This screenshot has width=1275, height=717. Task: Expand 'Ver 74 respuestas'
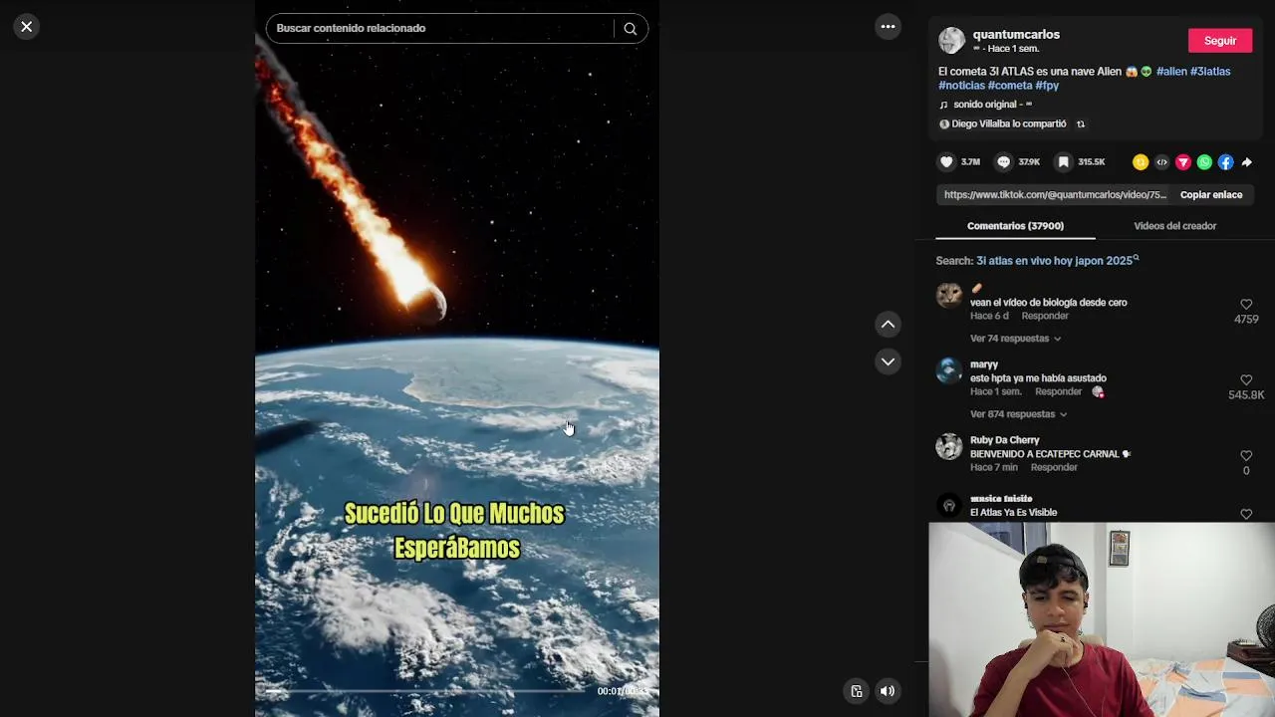point(1015,339)
